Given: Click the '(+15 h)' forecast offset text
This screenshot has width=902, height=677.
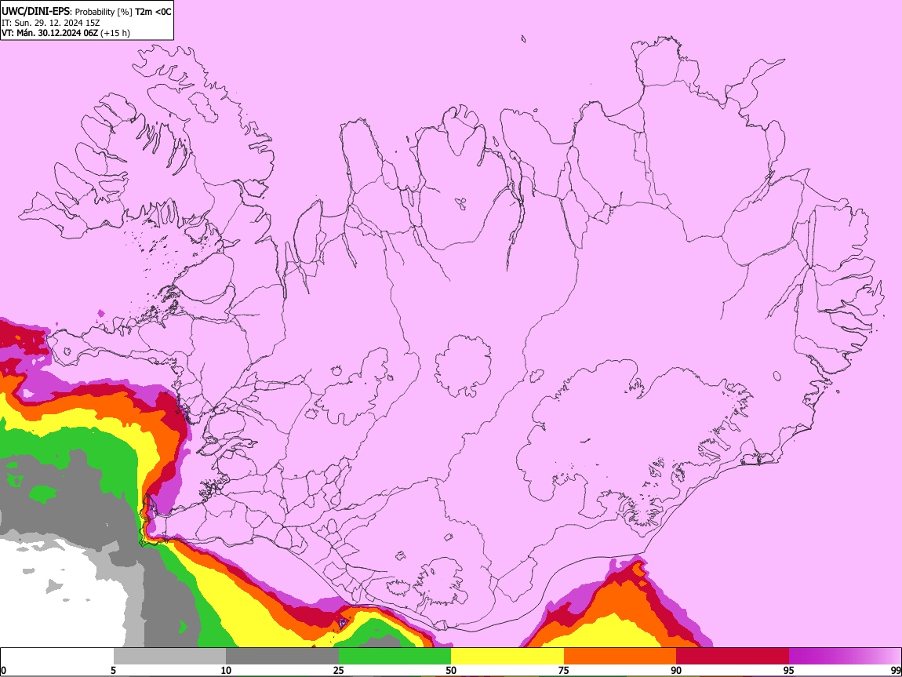Looking at the screenshot, I should coord(115,33).
